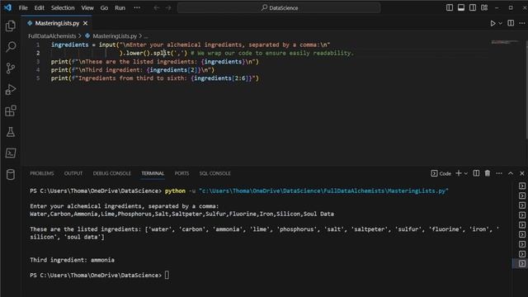528x297 pixels.
Task: Open terminal panel More Actions ellipsis
Action: coord(499,173)
